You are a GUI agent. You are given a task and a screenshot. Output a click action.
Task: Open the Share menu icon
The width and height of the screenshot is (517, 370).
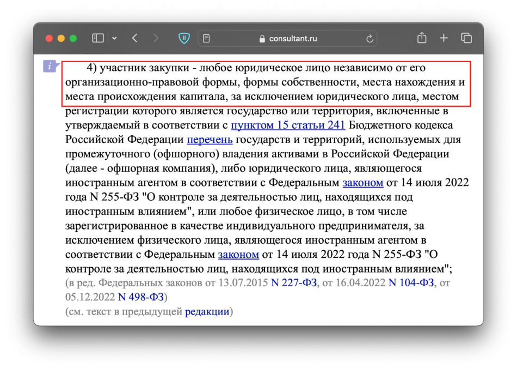point(422,38)
